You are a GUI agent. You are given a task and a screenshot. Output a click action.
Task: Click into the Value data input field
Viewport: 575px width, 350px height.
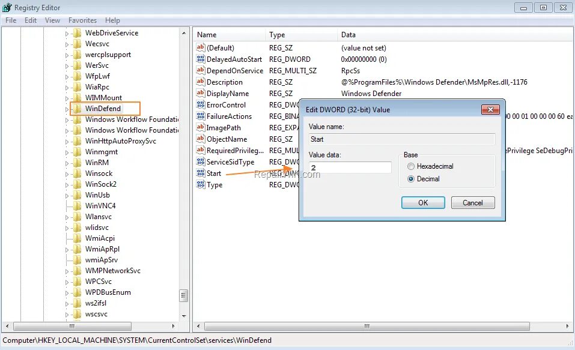(350, 167)
